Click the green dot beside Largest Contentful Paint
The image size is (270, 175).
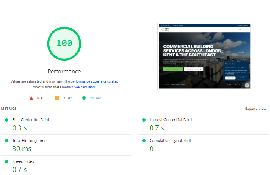144,120
